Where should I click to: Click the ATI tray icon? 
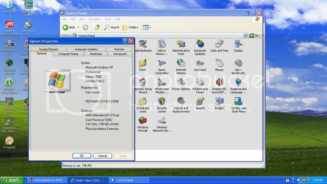click(x=303, y=180)
